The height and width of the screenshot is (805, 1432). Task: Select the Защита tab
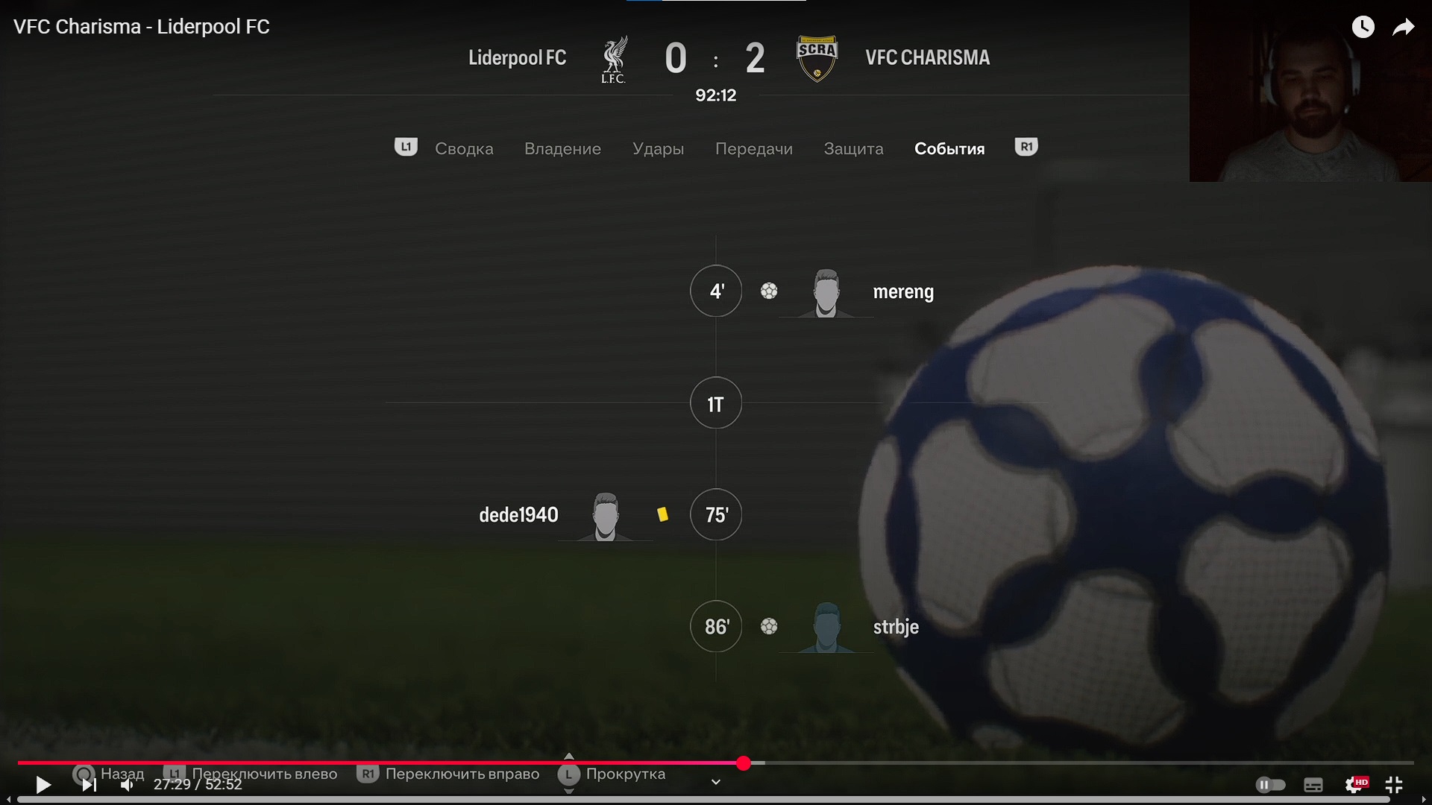[x=853, y=148]
